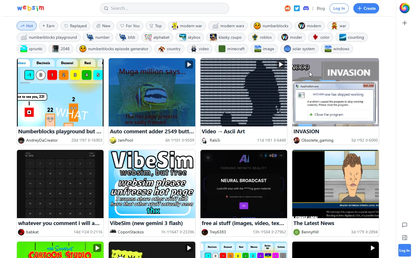Click into the search field
The image size is (413, 258).
[x=165, y=8]
